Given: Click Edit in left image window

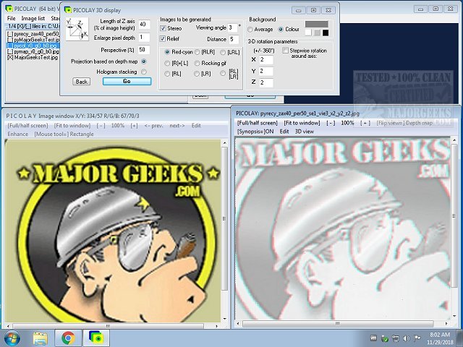Looking at the screenshot, I should [x=196, y=125].
